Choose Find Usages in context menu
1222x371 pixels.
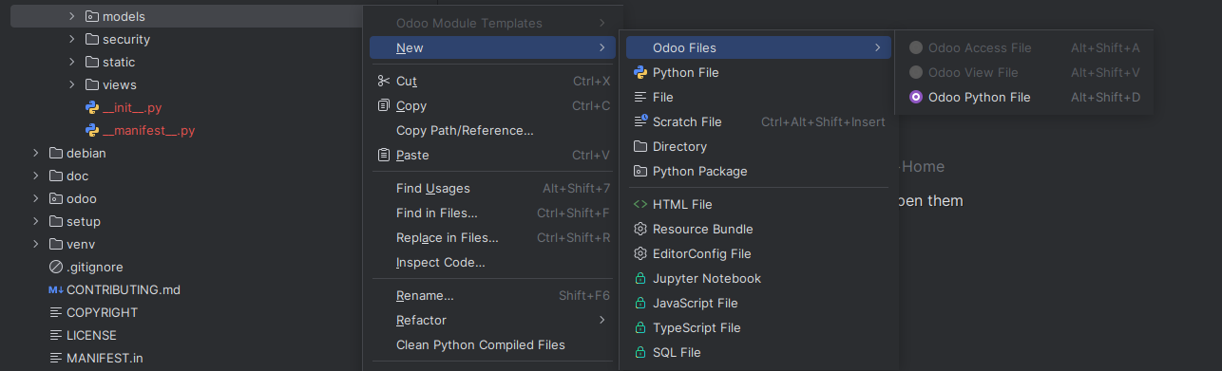click(492, 188)
